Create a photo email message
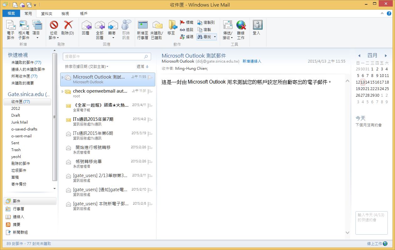Viewport: 395px width, 250px height. coord(24,30)
